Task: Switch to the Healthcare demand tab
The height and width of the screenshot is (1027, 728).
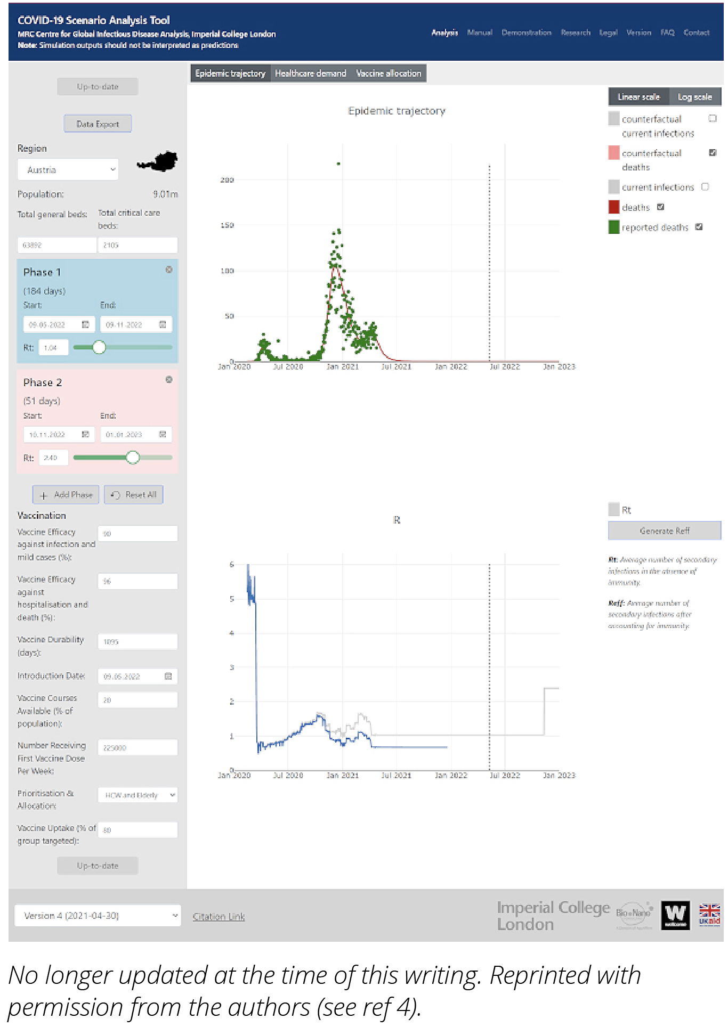Action: pyautogui.click(x=310, y=74)
